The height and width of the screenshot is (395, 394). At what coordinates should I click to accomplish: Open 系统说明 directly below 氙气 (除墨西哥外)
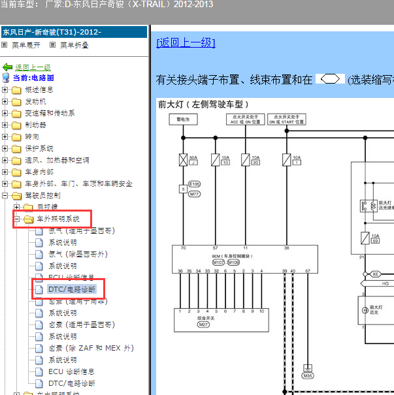[63, 266]
